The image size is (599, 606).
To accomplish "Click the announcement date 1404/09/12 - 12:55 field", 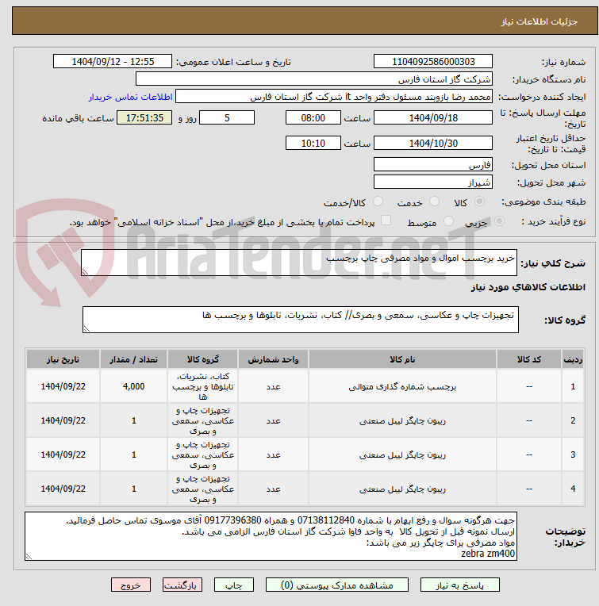I will point(113,61).
